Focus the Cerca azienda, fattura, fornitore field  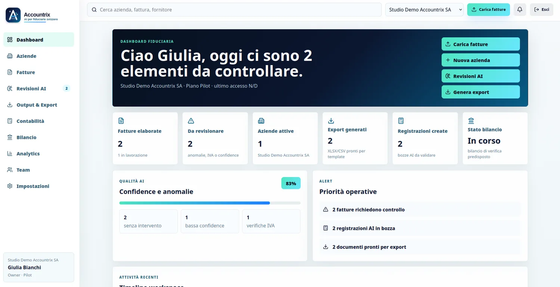234,10
